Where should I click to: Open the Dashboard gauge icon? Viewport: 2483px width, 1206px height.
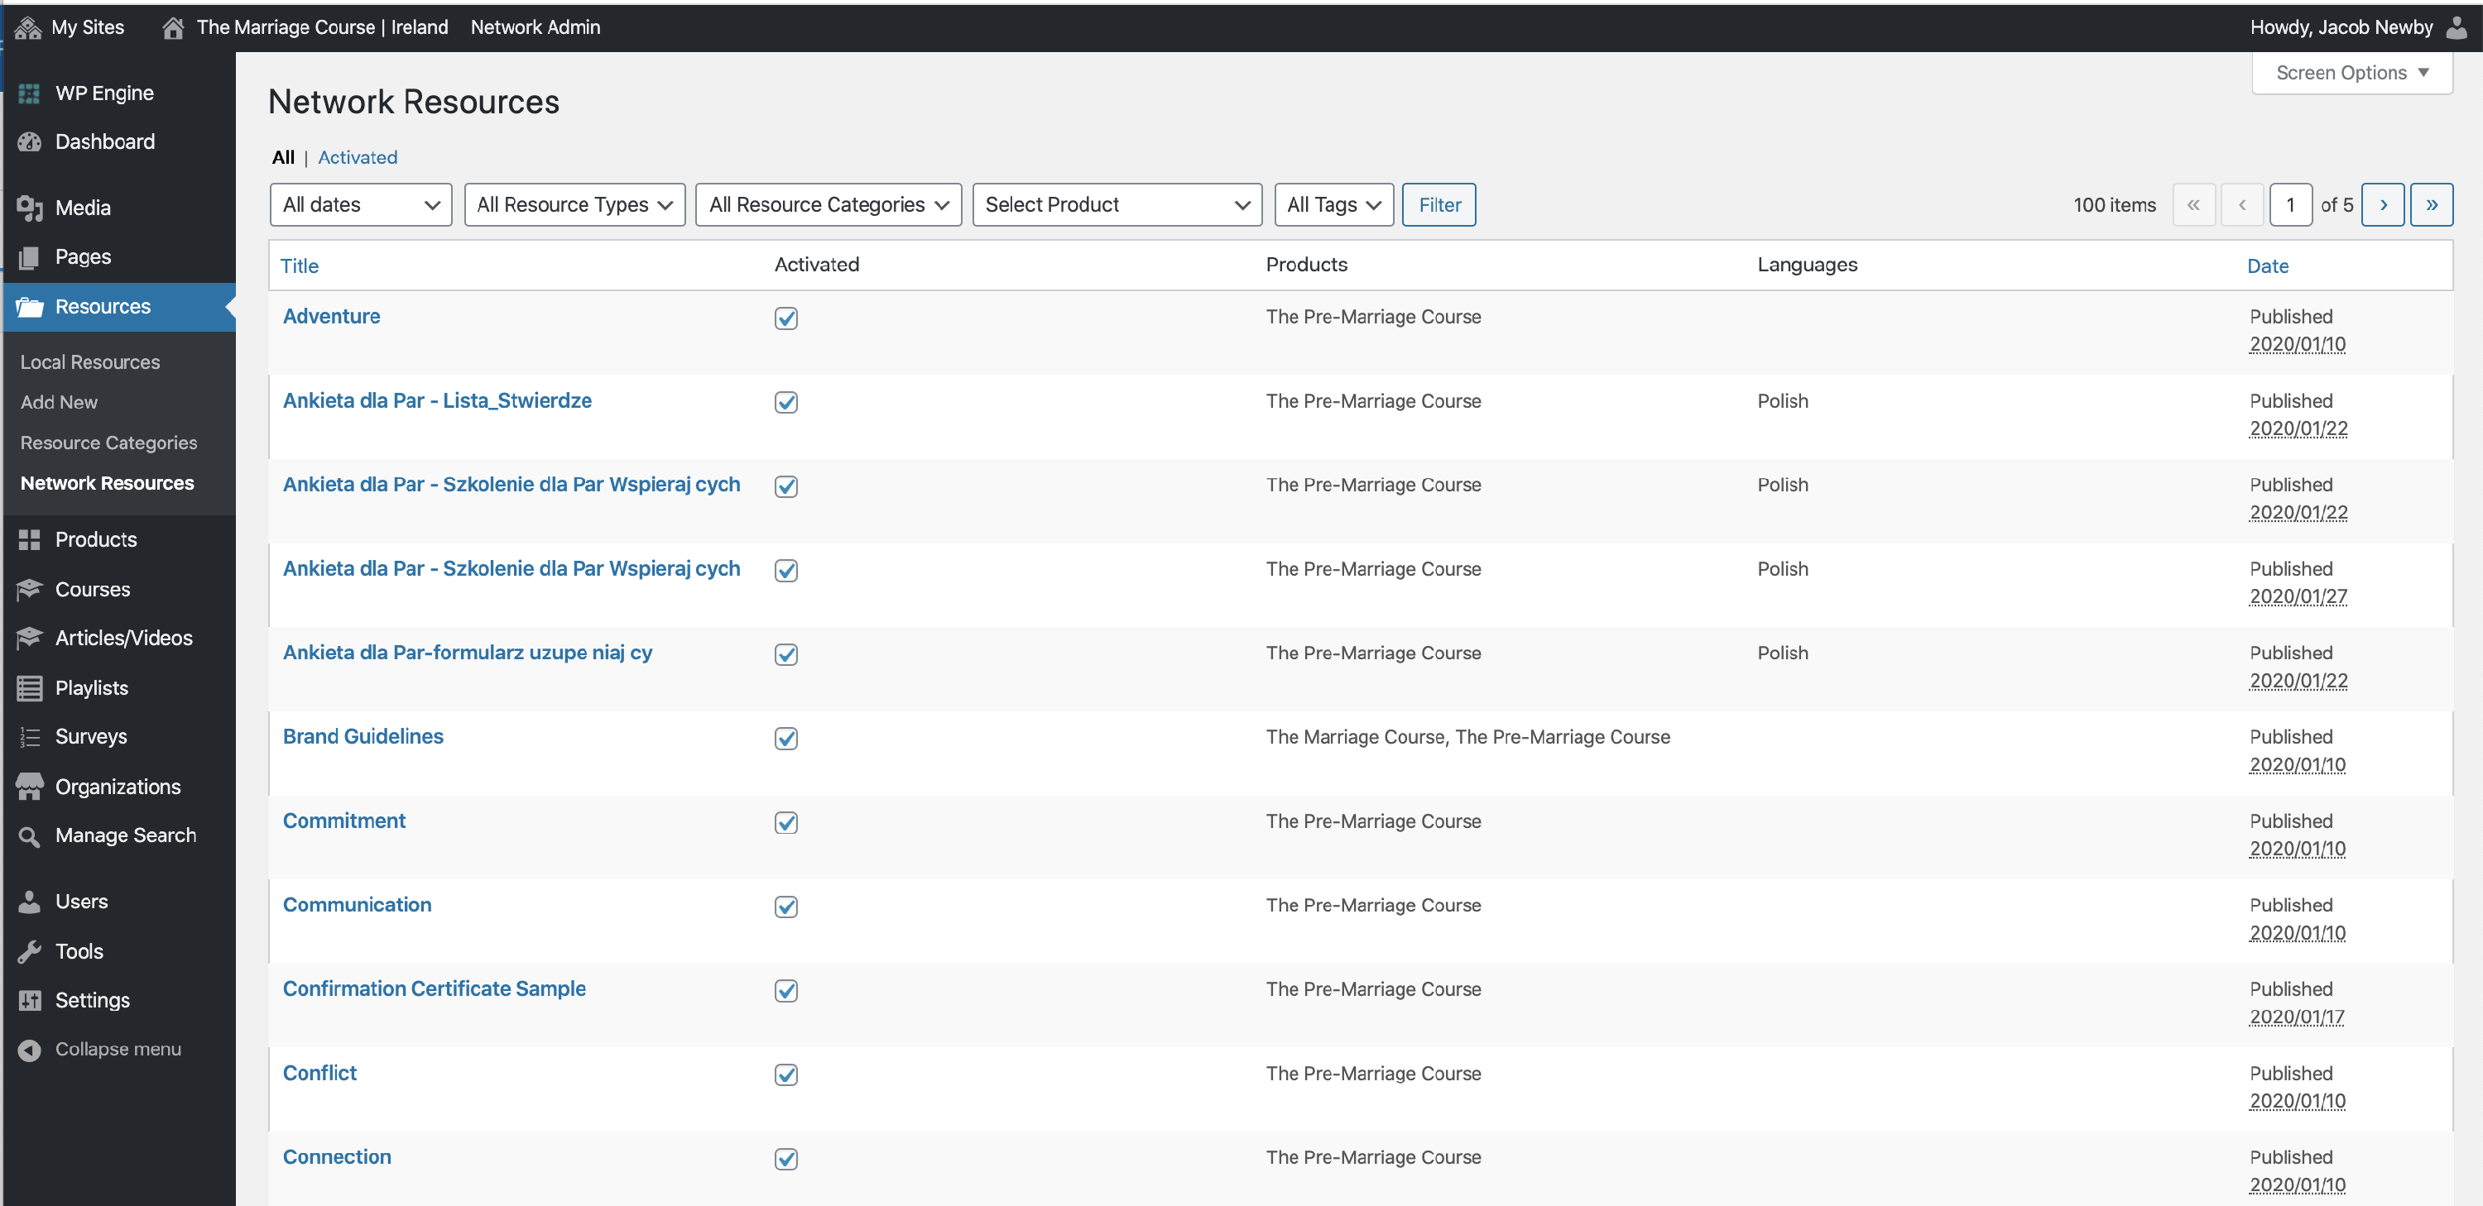pos(29,141)
